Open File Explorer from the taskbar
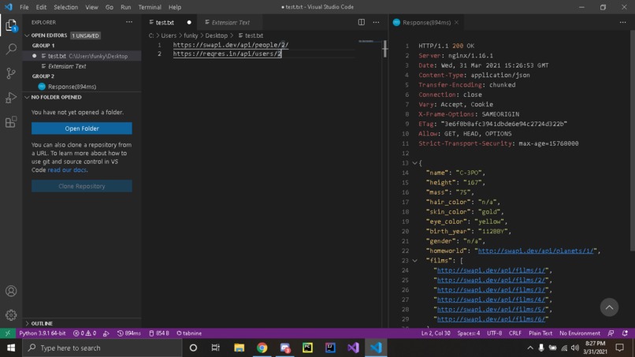This screenshot has width=635, height=357. [239, 348]
